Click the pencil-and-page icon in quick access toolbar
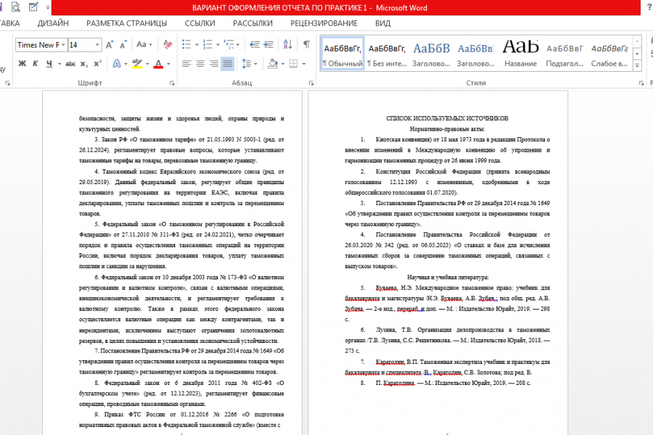This screenshot has width=653, height=435. pos(33,7)
